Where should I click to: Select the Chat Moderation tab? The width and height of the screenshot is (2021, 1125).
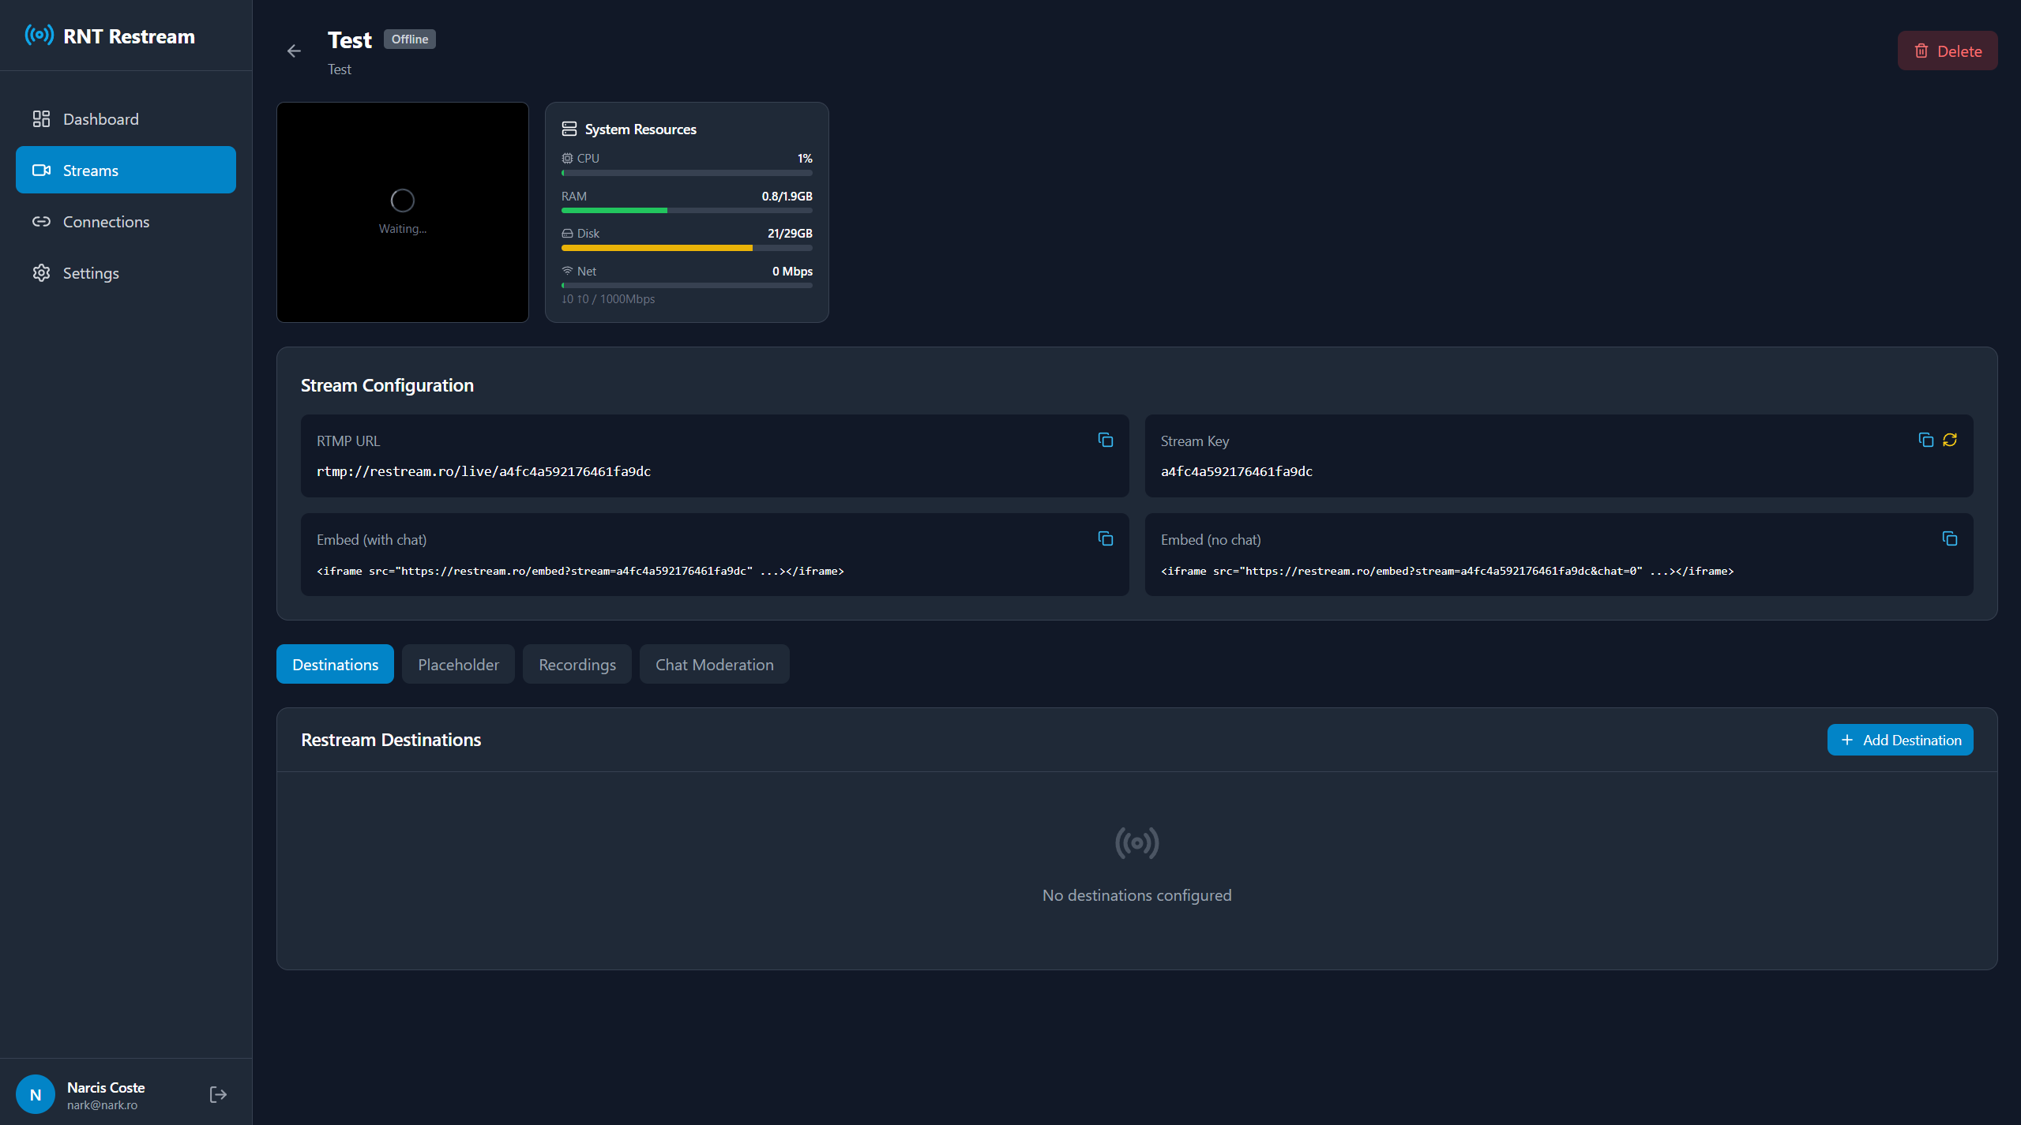click(x=714, y=664)
